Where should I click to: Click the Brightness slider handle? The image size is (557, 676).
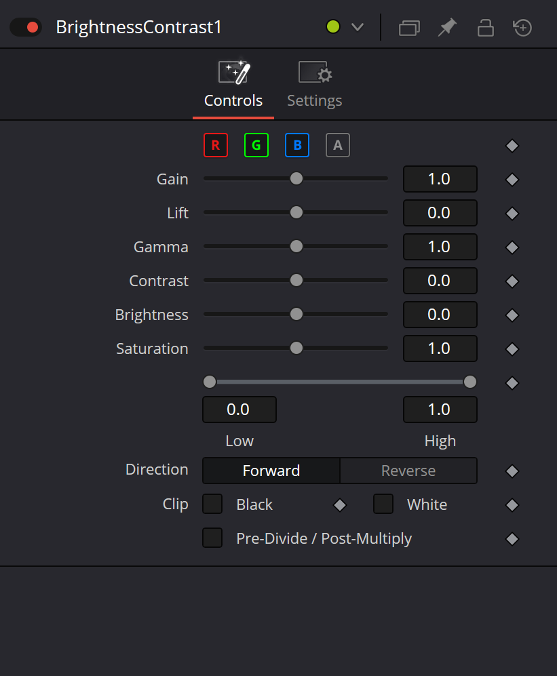(296, 314)
